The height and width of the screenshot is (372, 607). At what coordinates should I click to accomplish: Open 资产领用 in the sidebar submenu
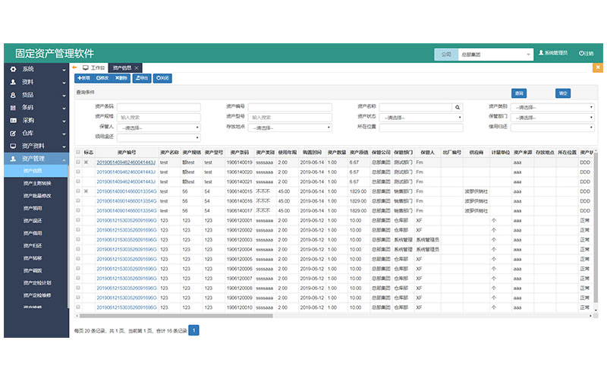click(33, 208)
